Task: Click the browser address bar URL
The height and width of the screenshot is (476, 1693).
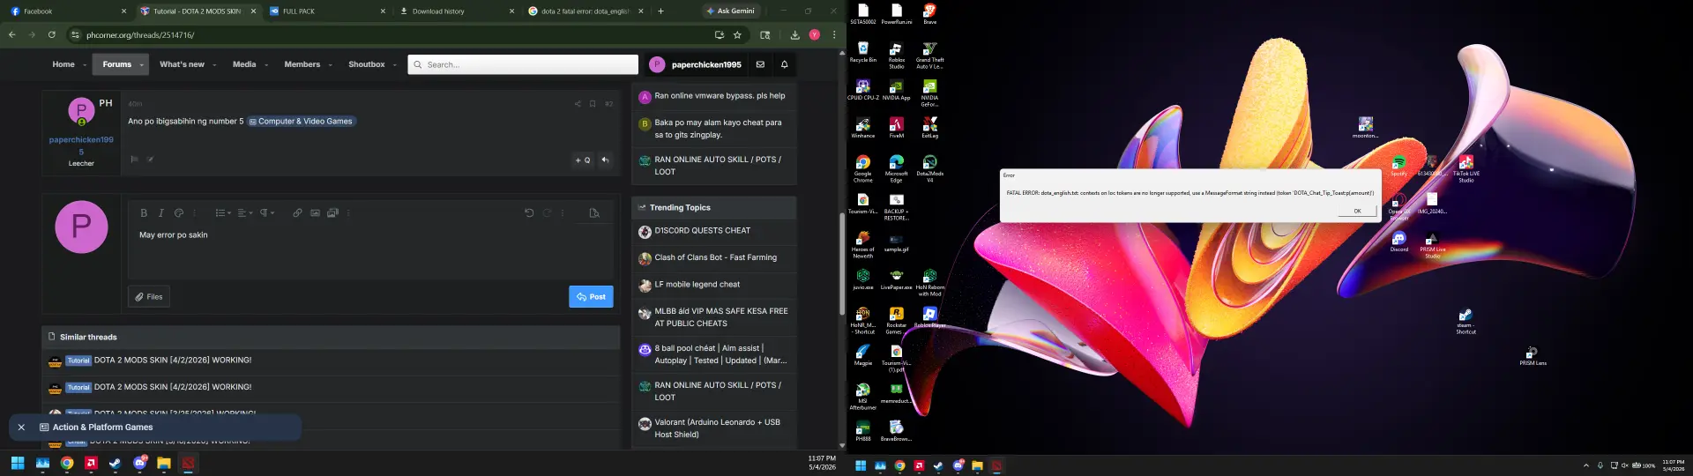Action: (x=140, y=35)
